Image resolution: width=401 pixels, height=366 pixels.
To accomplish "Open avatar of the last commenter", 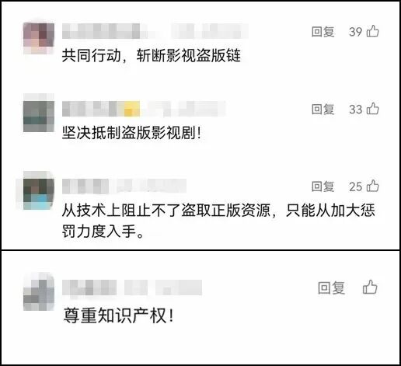I will tap(39, 295).
